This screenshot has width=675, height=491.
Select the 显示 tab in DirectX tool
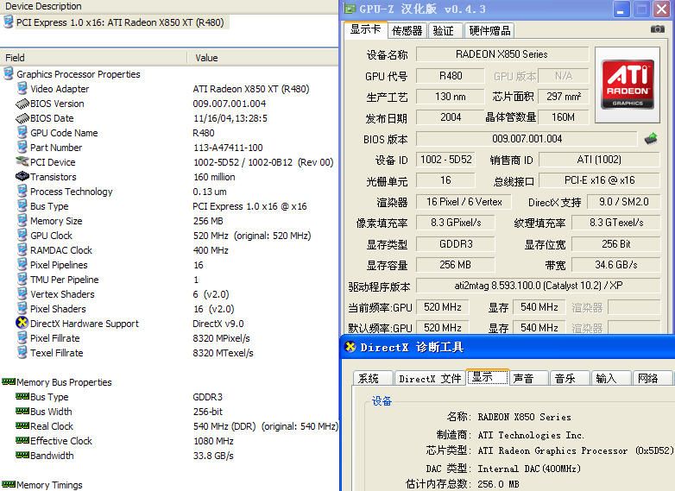pyautogui.click(x=488, y=377)
